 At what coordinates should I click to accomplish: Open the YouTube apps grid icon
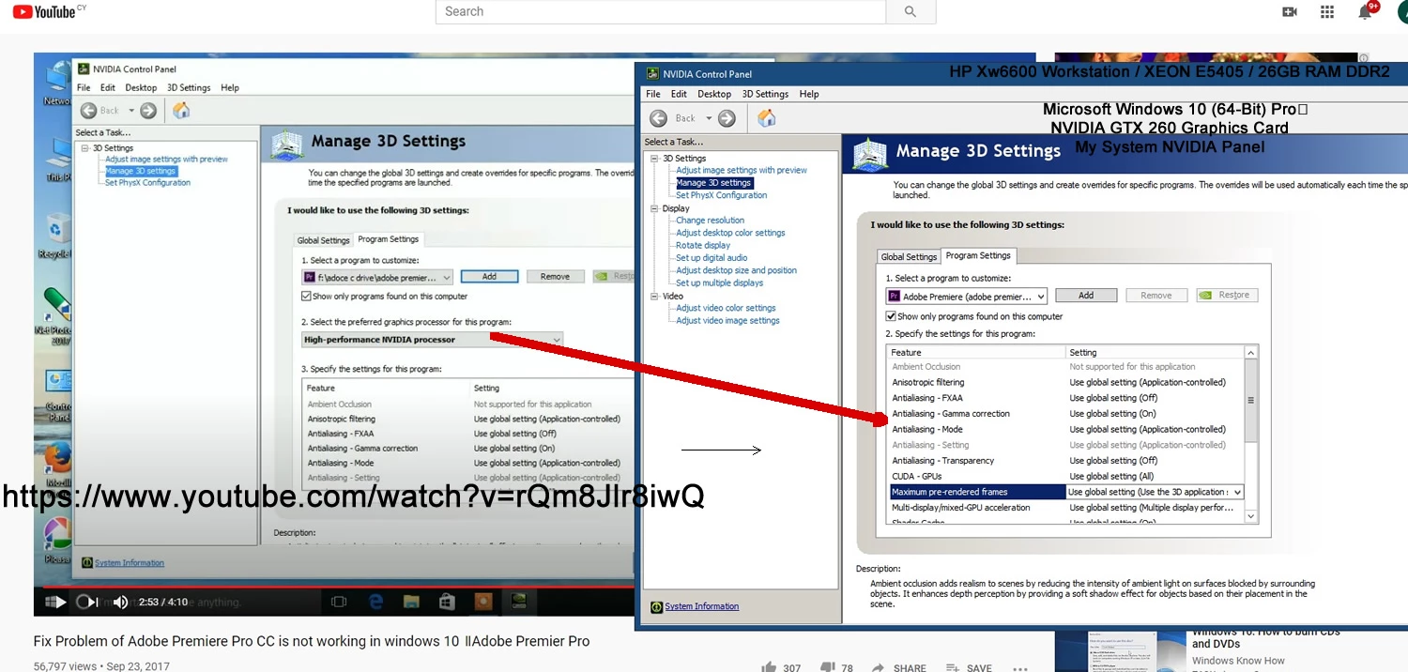tap(1326, 11)
